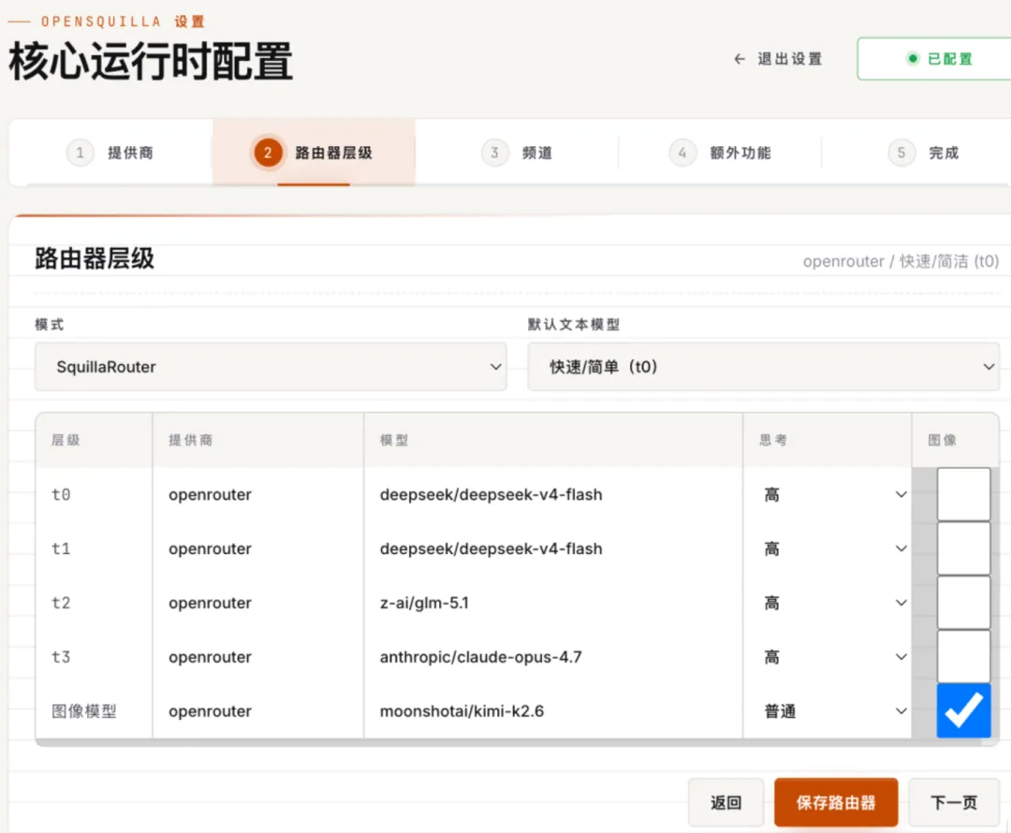The image size is (1011, 833).
Task: Click the back arrow icon beside 退出设置
Action: tap(740, 59)
